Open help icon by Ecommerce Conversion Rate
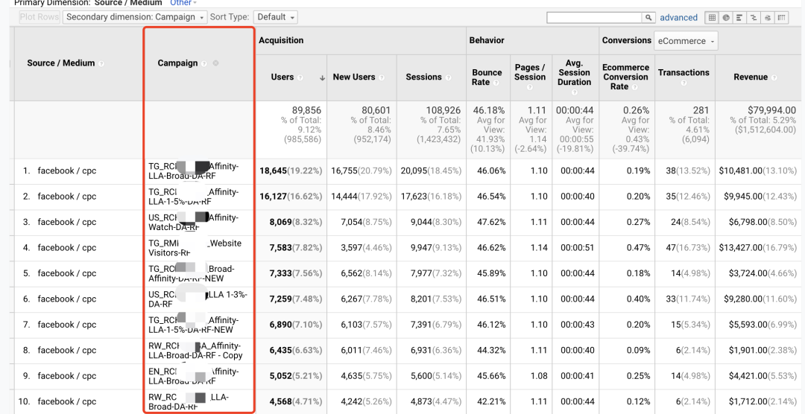Viewport: 805px width, 414px height. coord(634,87)
